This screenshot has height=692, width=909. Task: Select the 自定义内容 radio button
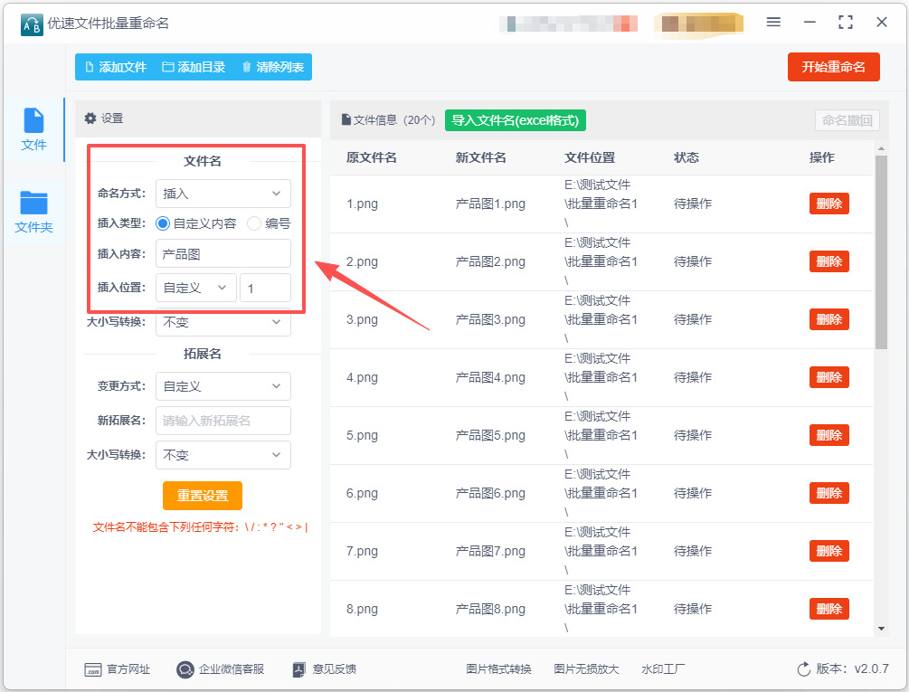click(x=163, y=223)
